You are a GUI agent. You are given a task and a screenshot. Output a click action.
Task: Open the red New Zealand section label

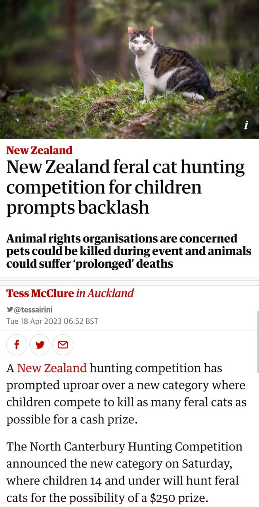point(39,151)
